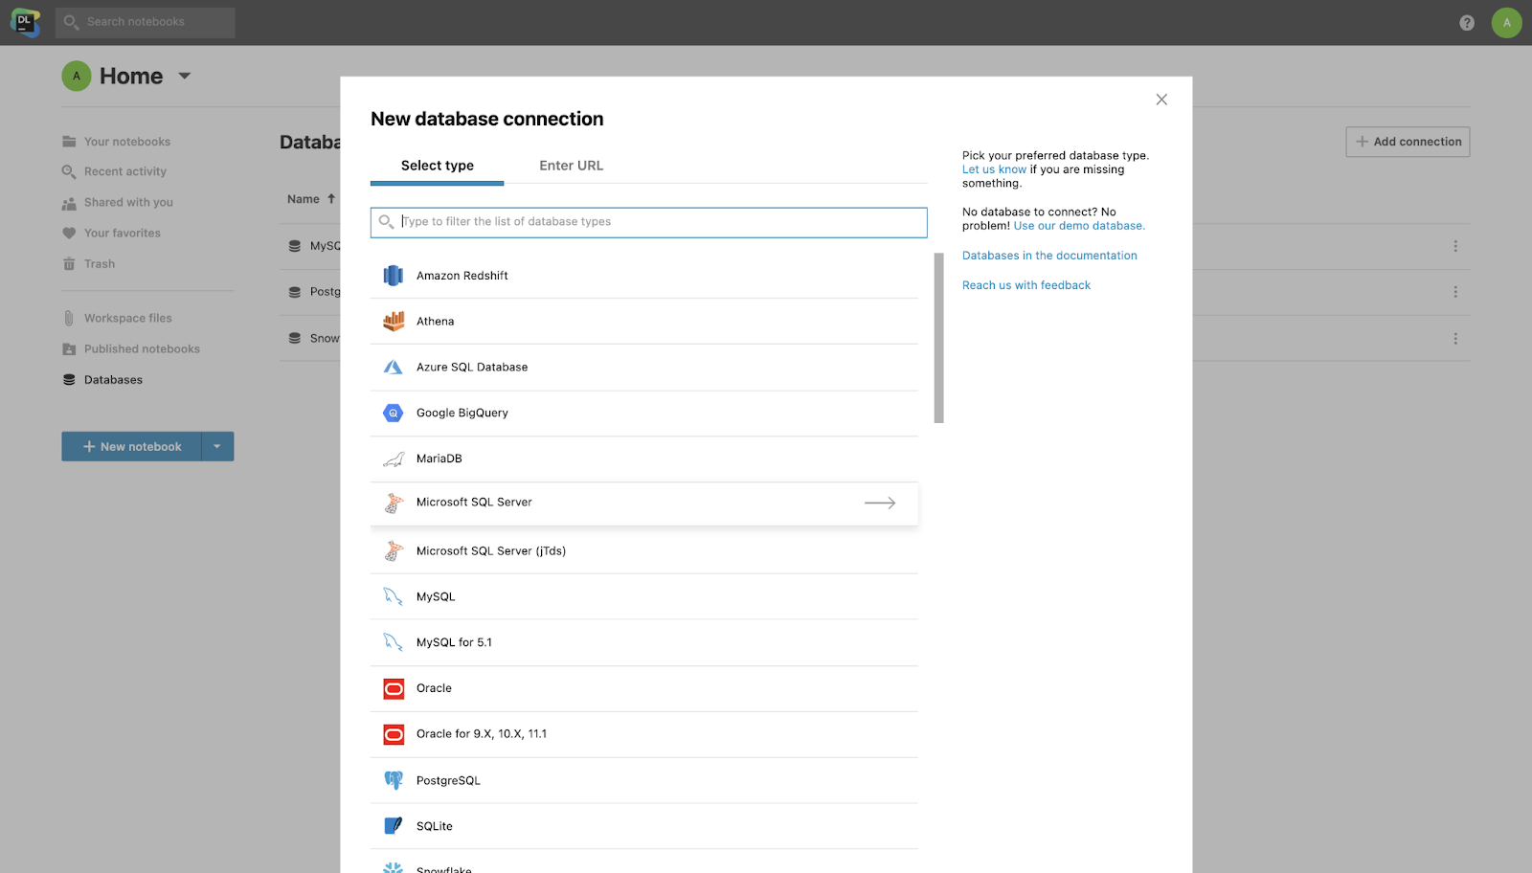Click the SQLite feather icon
1532x873 pixels.
tap(393, 826)
